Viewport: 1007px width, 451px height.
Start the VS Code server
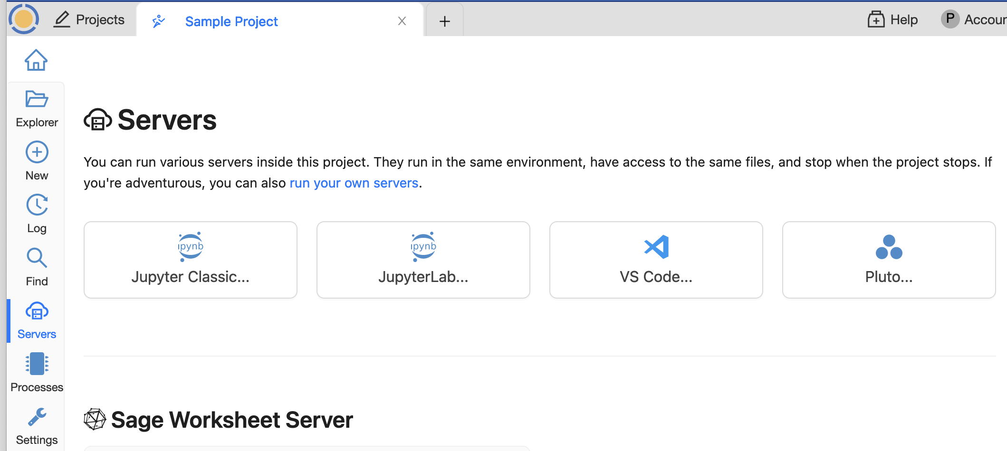click(x=656, y=260)
